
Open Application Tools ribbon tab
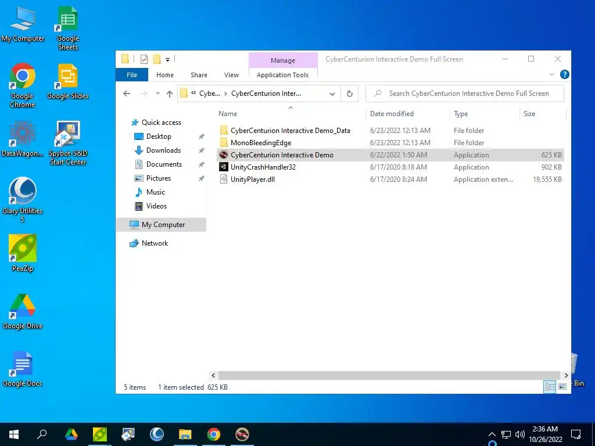[x=283, y=75]
